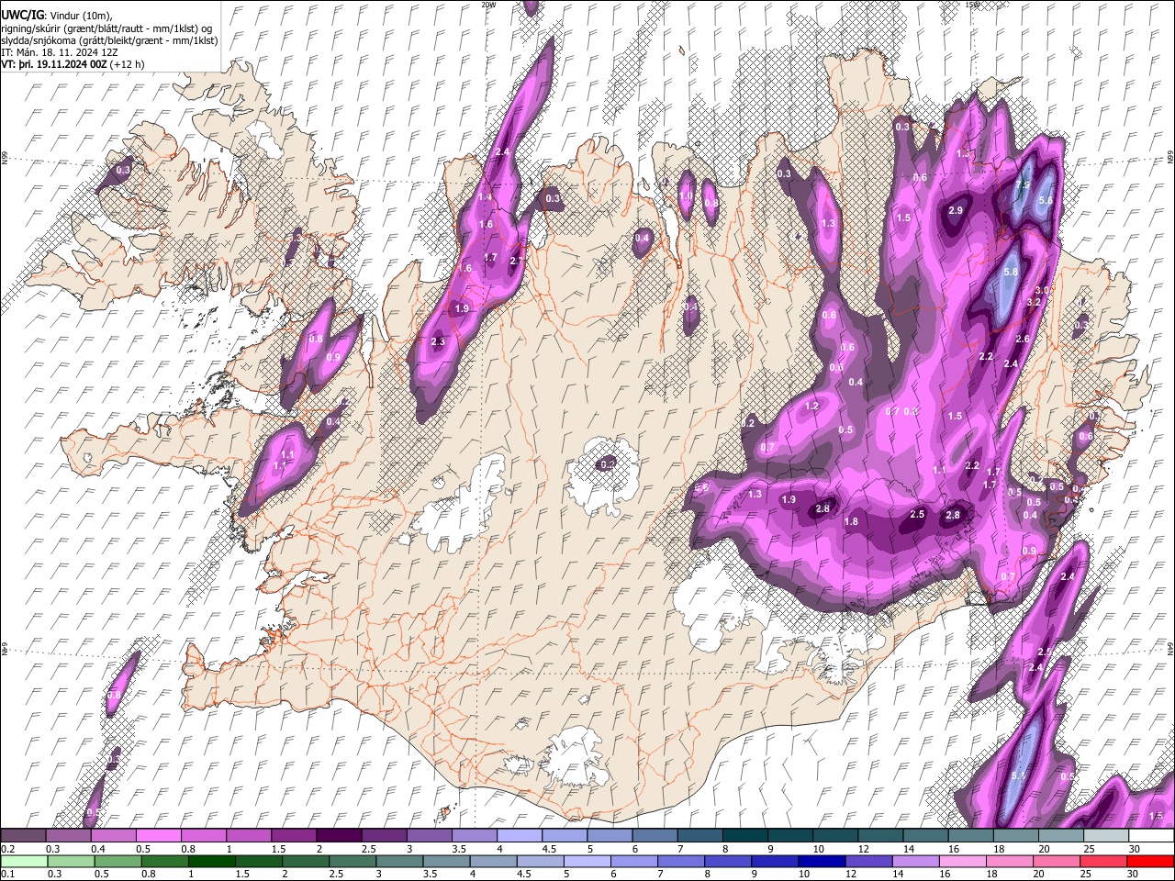Click the 'slydda/snjókoma' legend description line

click(x=109, y=40)
